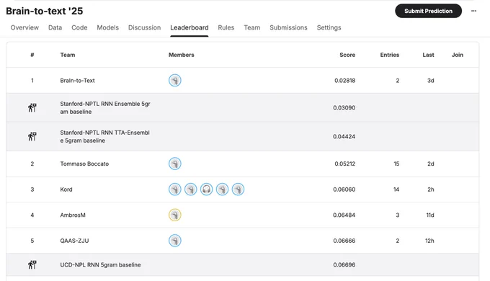Screen dimensions: 490x281
Task: Open the Discussion tab
Action: point(144,27)
